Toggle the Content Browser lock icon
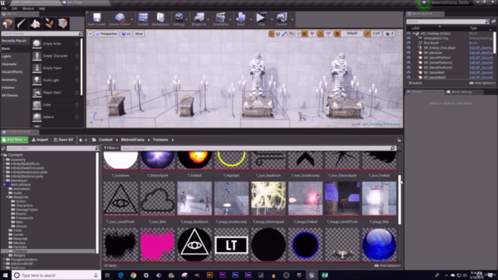Screen dimensions: 498x280 399,140
